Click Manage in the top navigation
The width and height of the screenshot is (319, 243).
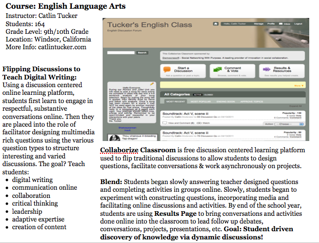tap(258, 24)
